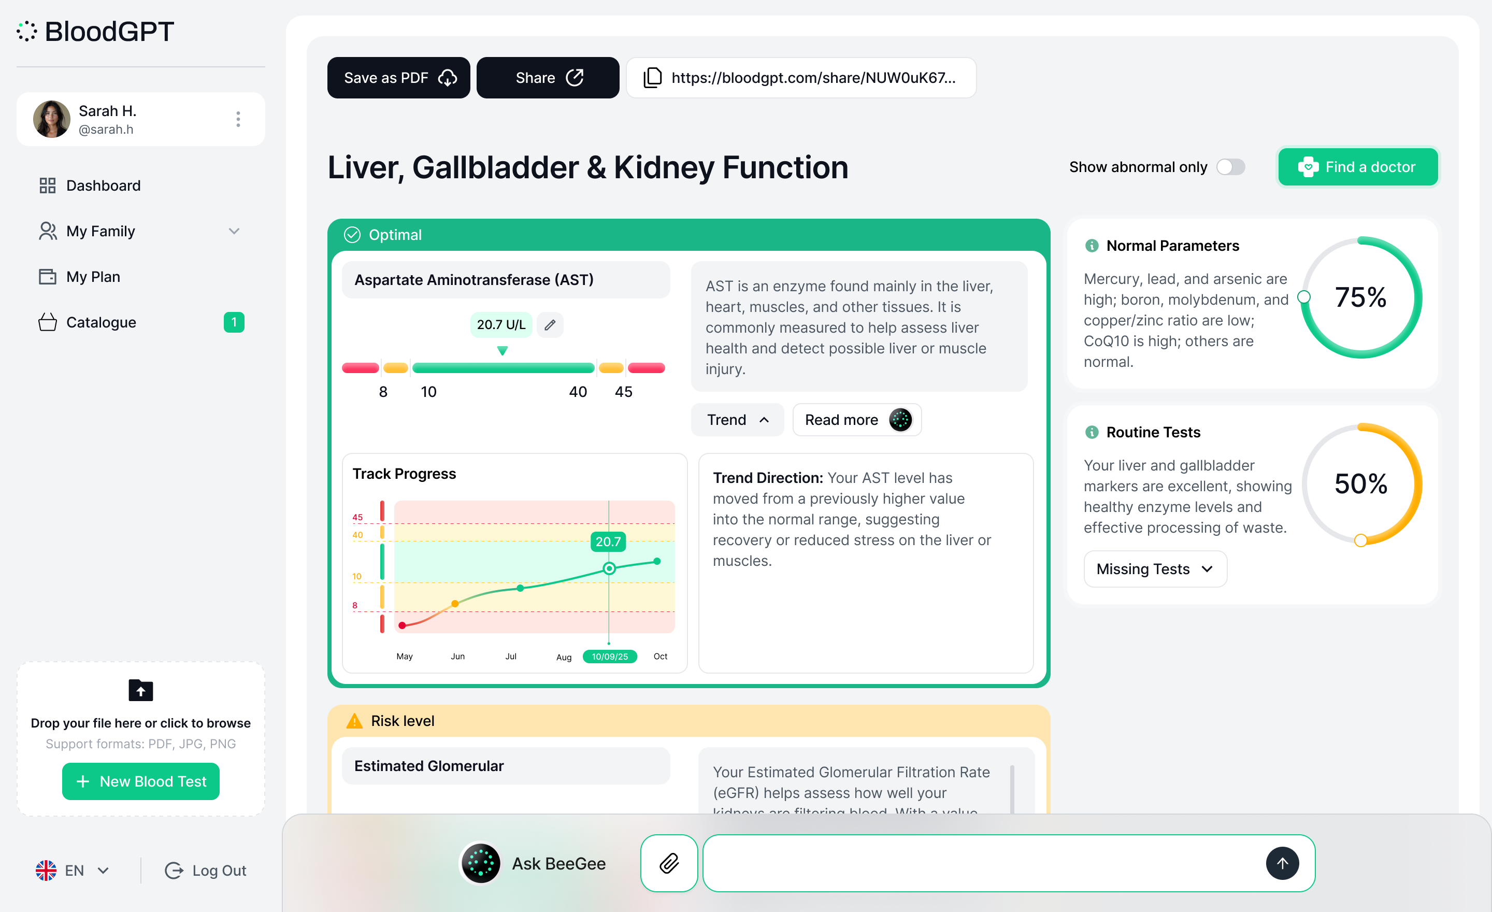Click the Find a doctor button
This screenshot has height=912, width=1492.
1358,167
